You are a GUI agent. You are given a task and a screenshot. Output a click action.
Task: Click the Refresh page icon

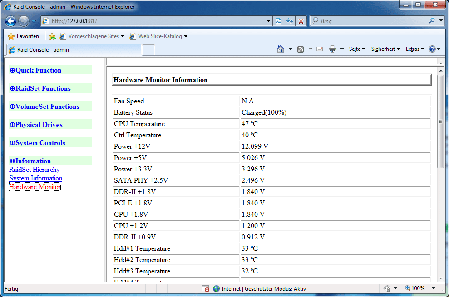[290, 21]
